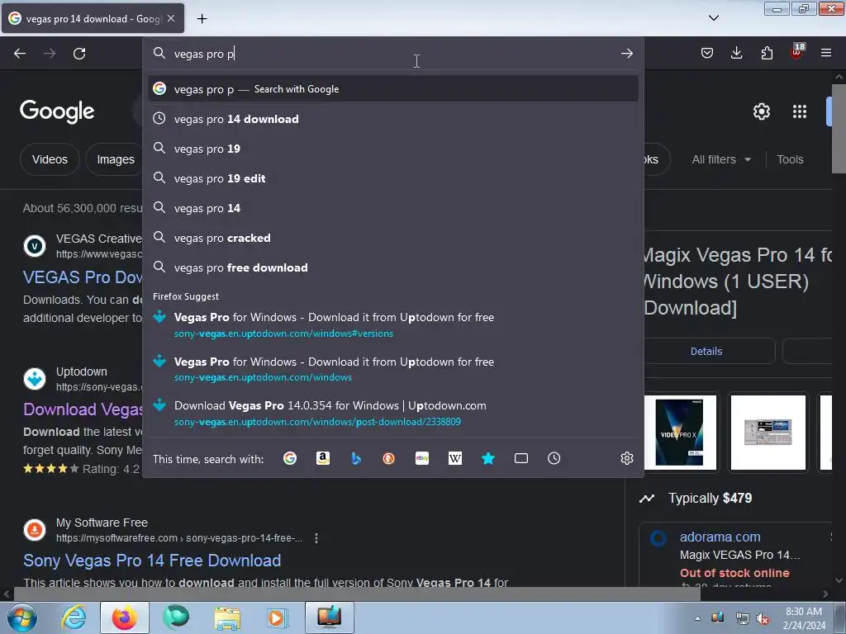The height and width of the screenshot is (634, 846).
Task: Select suggestion 'vegas pro 14 download'
Action: tap(393, 119)
